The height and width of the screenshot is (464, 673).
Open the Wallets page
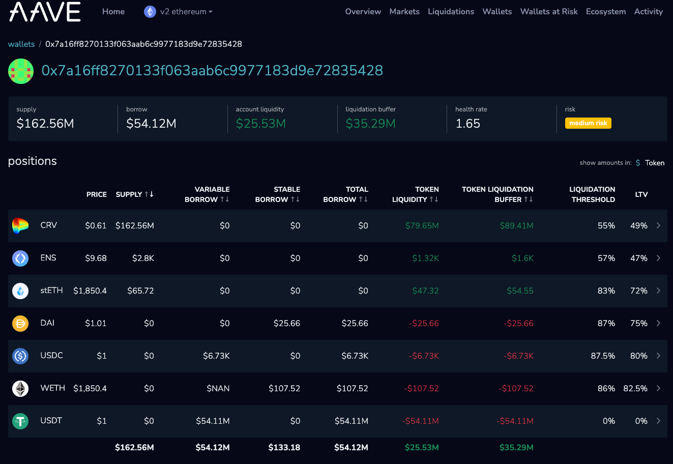497,12
